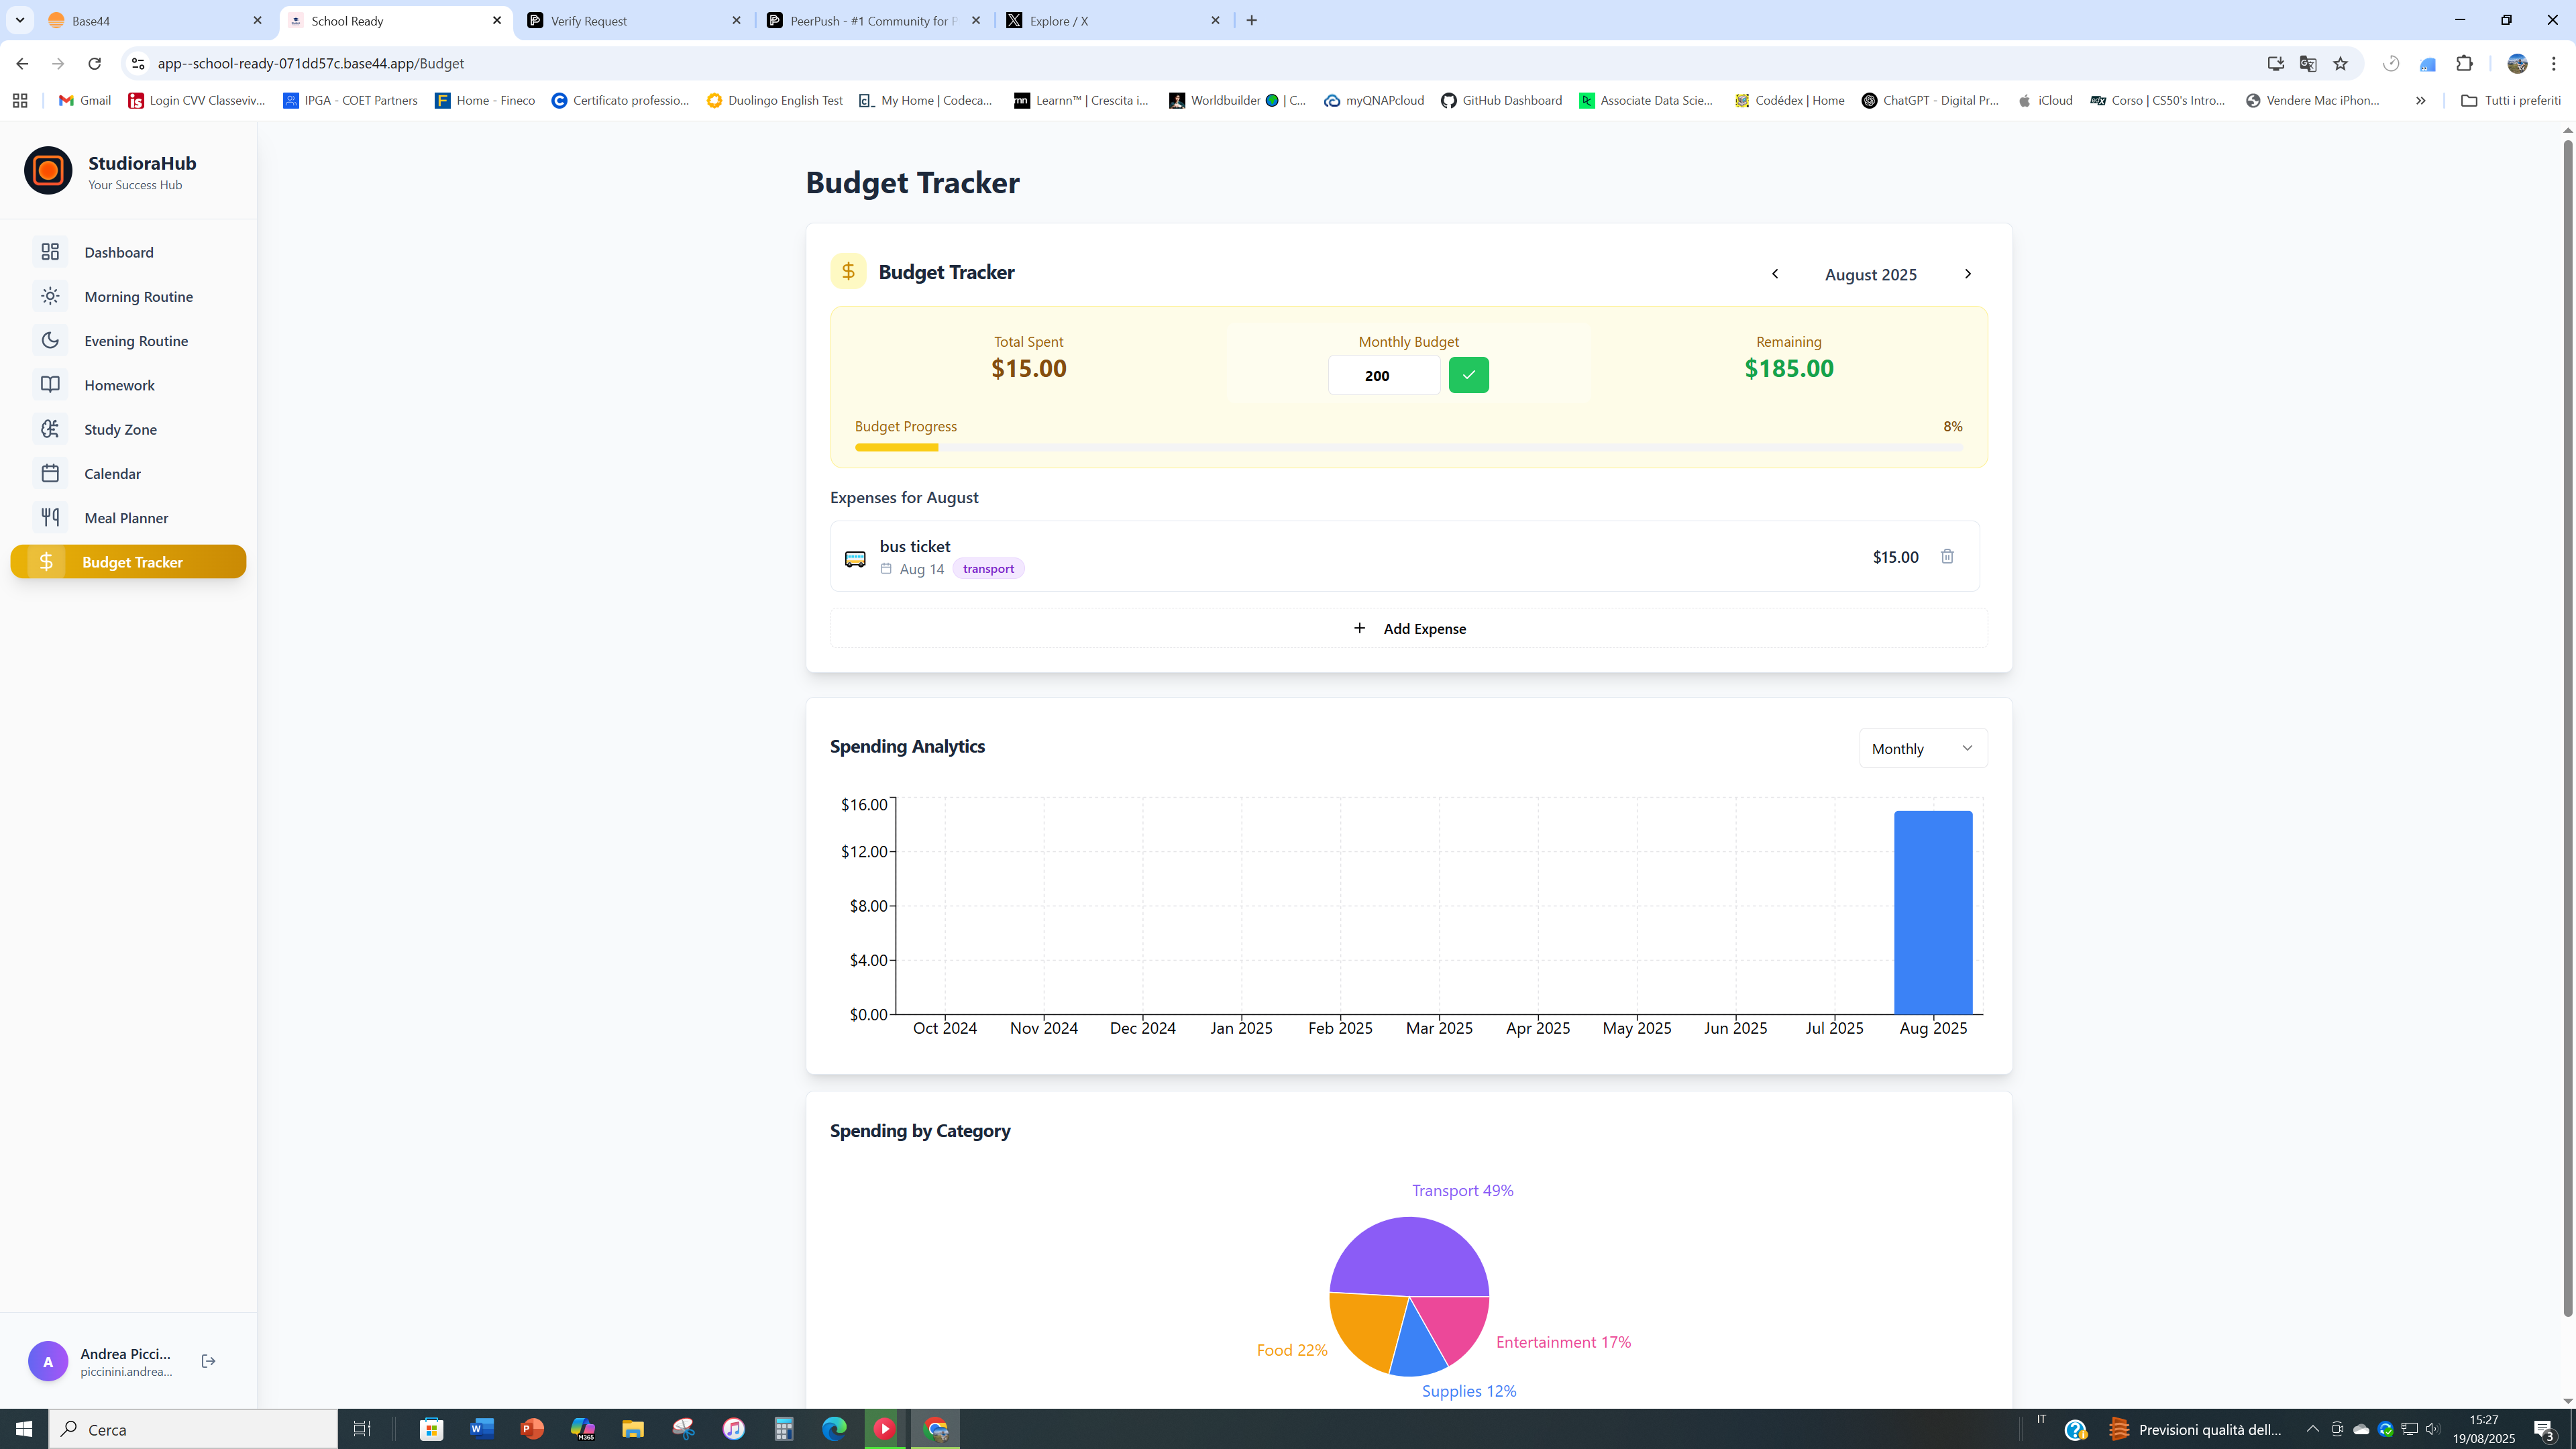The width and height of the screenshot is (2576, 1449).
Task: Open File Explorer from the taskbar
Action: tap(633, 1429)
